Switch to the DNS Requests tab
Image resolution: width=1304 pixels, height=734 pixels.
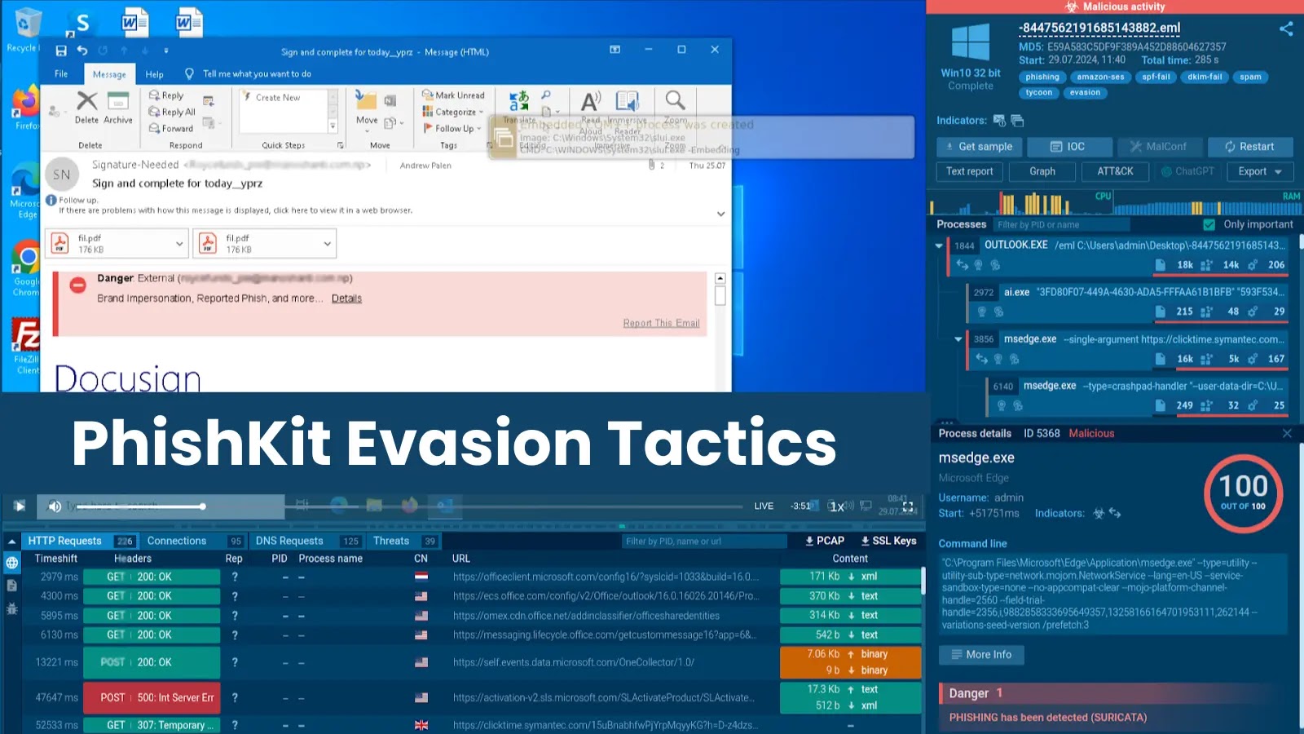pyautogui.click(x=289, y=541)
